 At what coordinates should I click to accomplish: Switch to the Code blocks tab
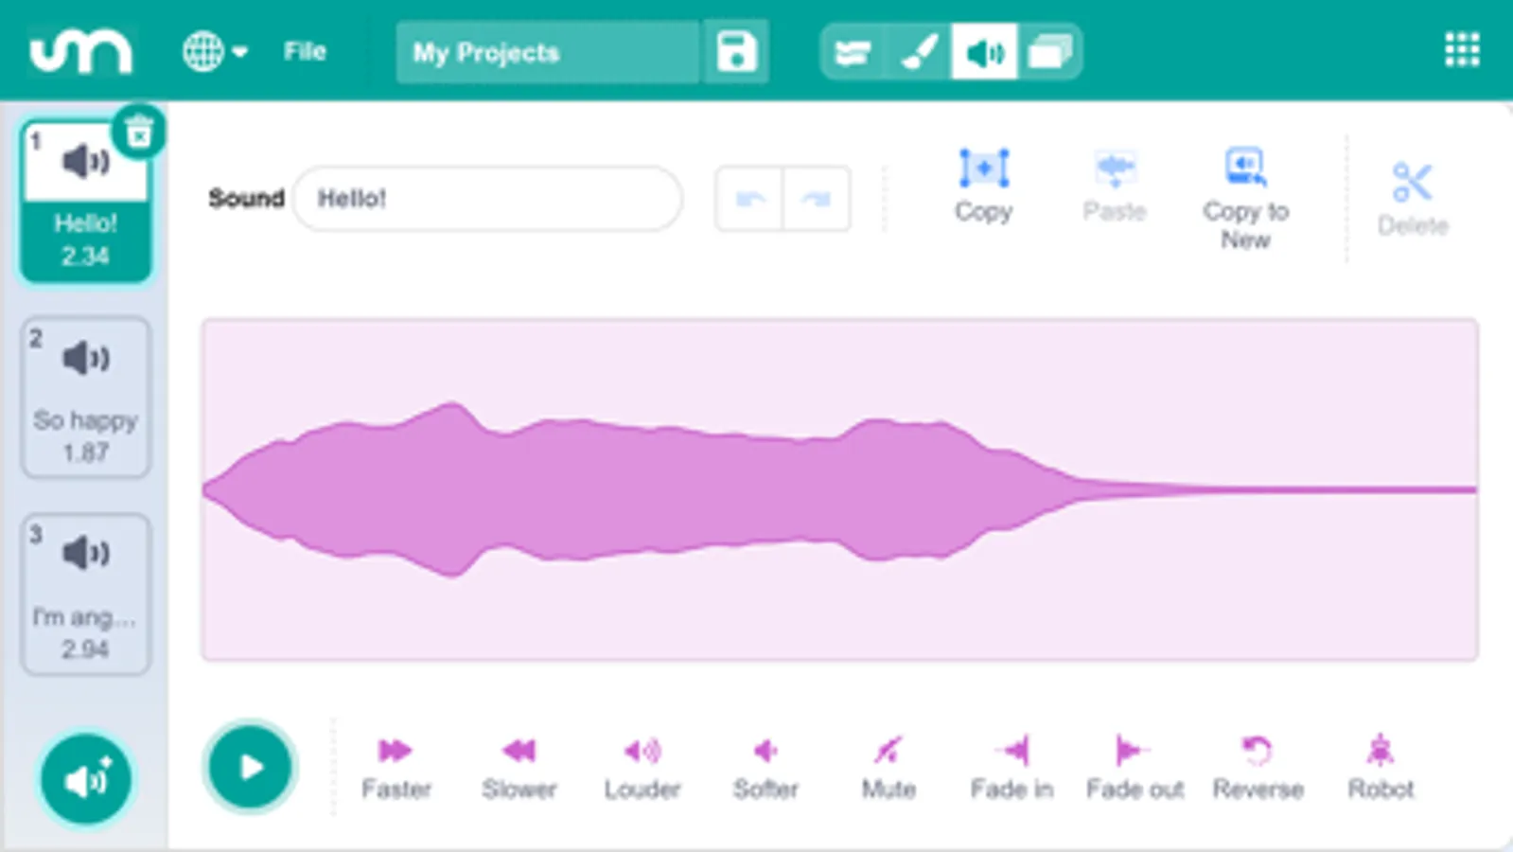tap(853, 52)
